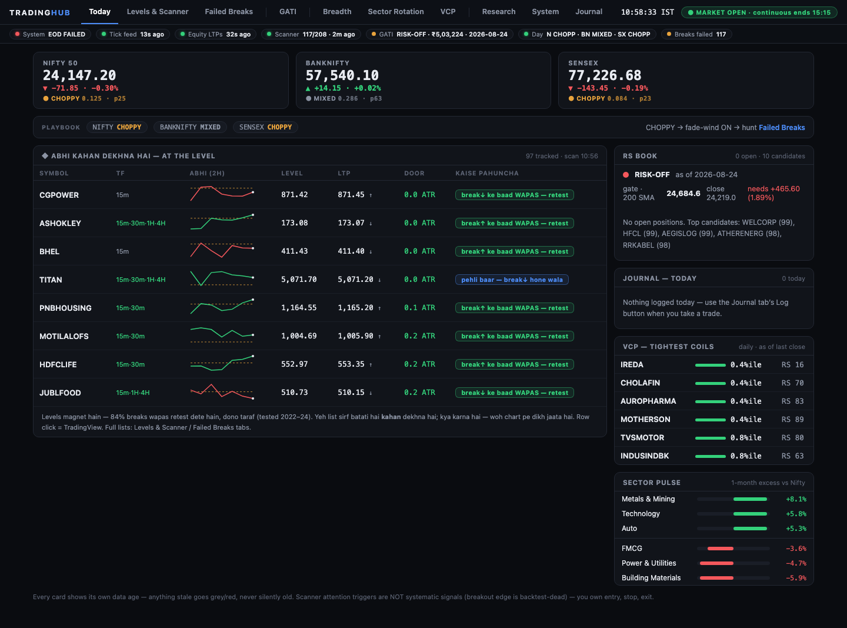Click the Tick feed status chip
This screenshot has width=847, height=628.
pos(132,34)
